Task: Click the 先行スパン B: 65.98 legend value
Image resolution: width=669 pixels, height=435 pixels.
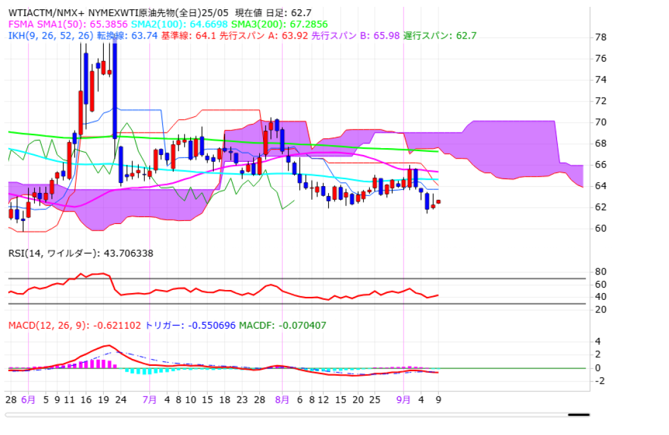Action: pyautogui.click(x=356, y=36)
